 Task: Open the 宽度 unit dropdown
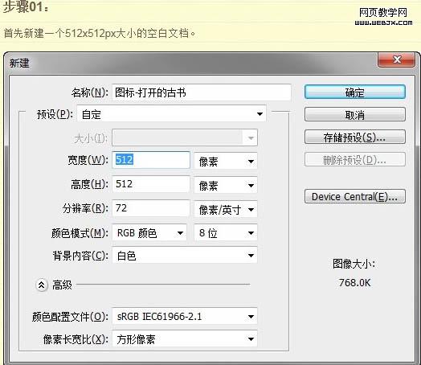tap(226, 161)
